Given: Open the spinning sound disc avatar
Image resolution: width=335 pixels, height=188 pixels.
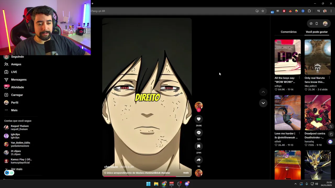Looking at the screenshot, I should (x=199, y=173).
